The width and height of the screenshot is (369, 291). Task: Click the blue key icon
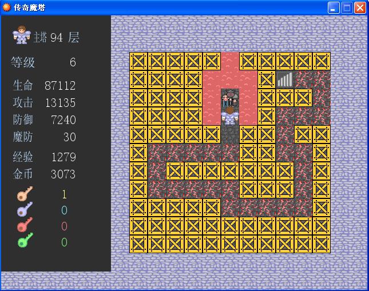click(25, 209)
